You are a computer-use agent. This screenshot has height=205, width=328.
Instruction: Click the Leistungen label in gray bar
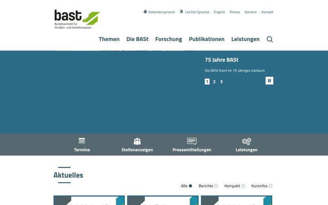(246, 150)
